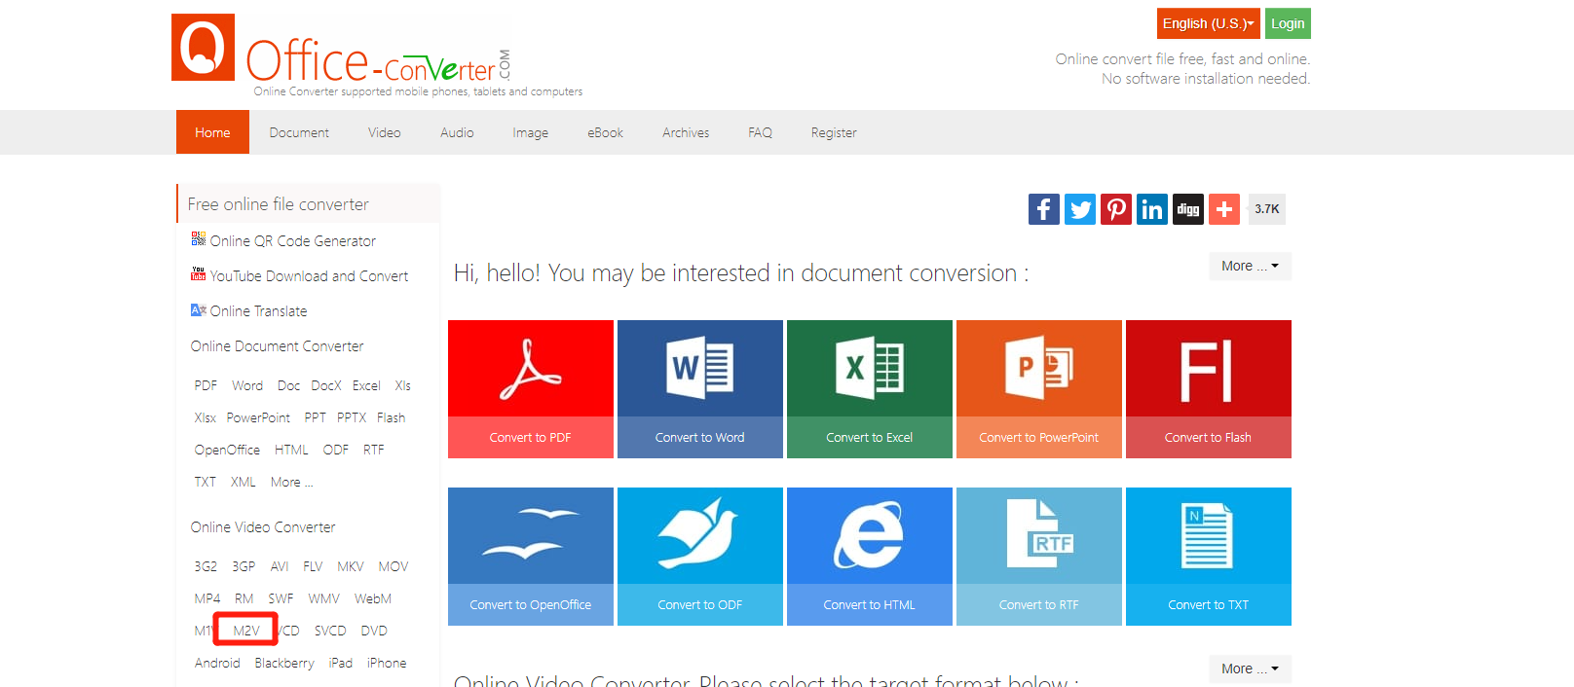The width and height of the screenshot is (1574, 687).
Task: Click the Convert to ODF label
Action: click(699, 604)
